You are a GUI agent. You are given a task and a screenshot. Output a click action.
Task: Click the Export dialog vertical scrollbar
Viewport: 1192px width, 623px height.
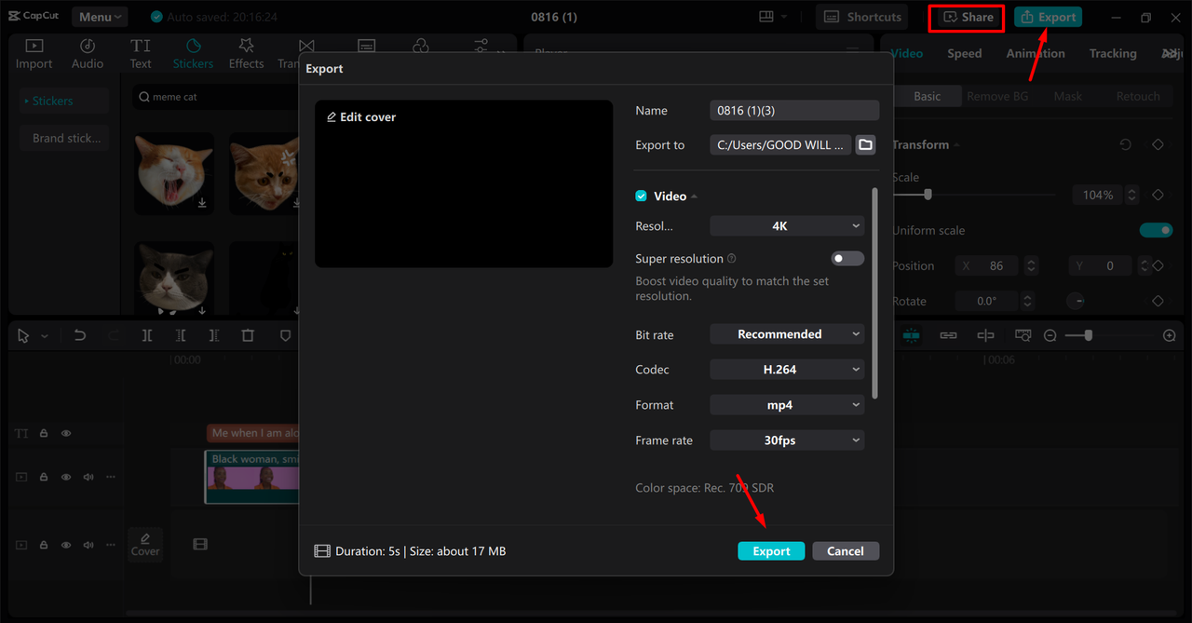pos(874,293)
